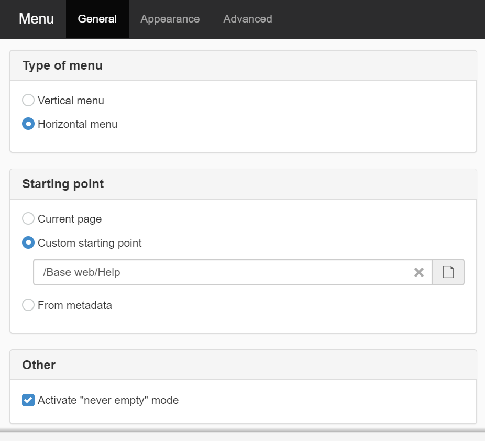
Task: Click the Other panel heading
Action: coord(39,365)
